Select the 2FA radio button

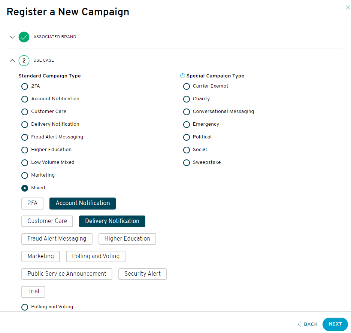(x=25, y=86)
